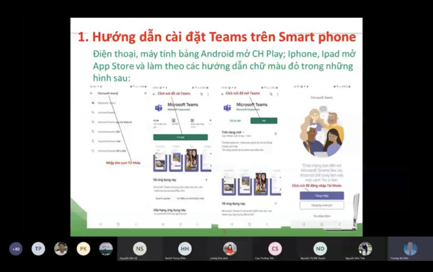Open the NS avatar of Nguyễn Văn Sỹ
This screenshot has height=272, width=433.
click(139, 249)
